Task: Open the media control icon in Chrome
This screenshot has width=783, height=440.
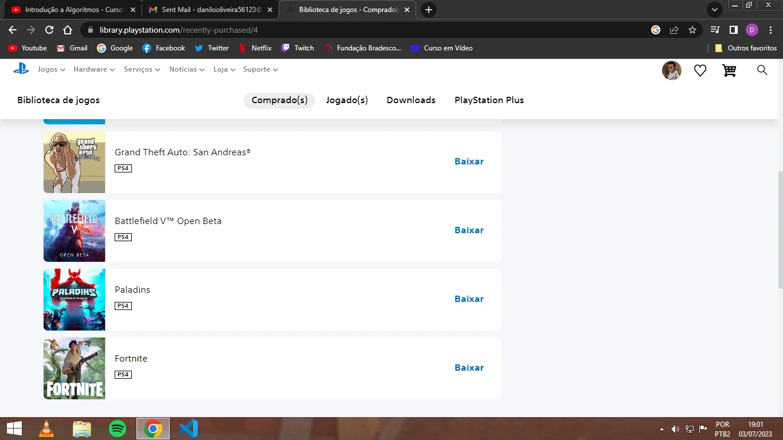Action: coord(715,30)
